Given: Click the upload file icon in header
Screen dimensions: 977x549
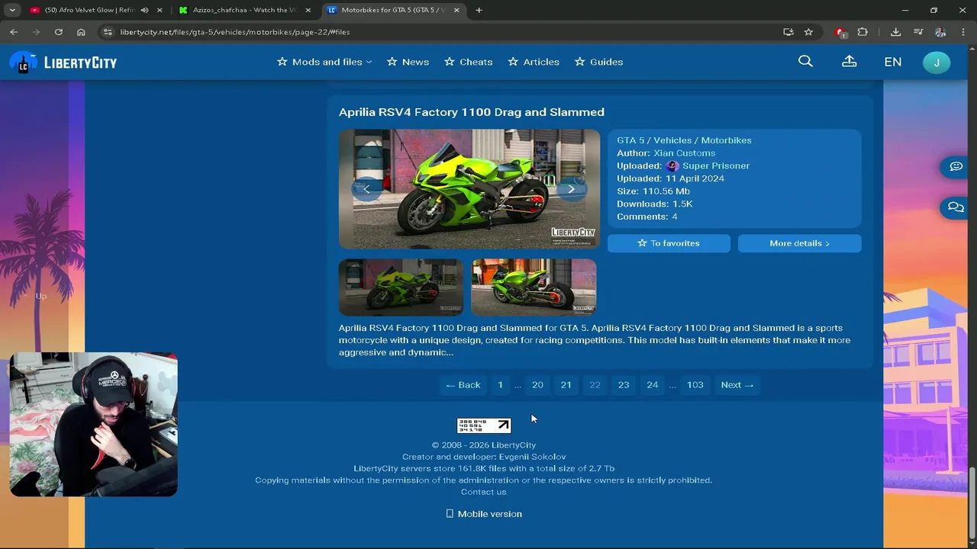Looking at the screenshot, I should pos(849,62).
